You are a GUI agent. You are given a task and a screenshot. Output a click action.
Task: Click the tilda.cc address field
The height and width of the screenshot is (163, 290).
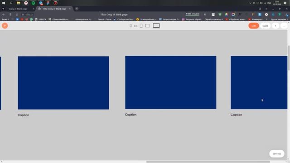29,14
